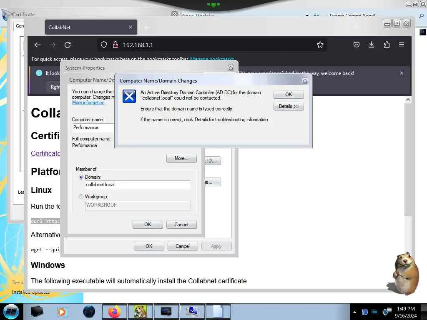This screenshot has height=320, width=427.
Task: Open the Firefox hamburger menu
Action: pos(402,45)
